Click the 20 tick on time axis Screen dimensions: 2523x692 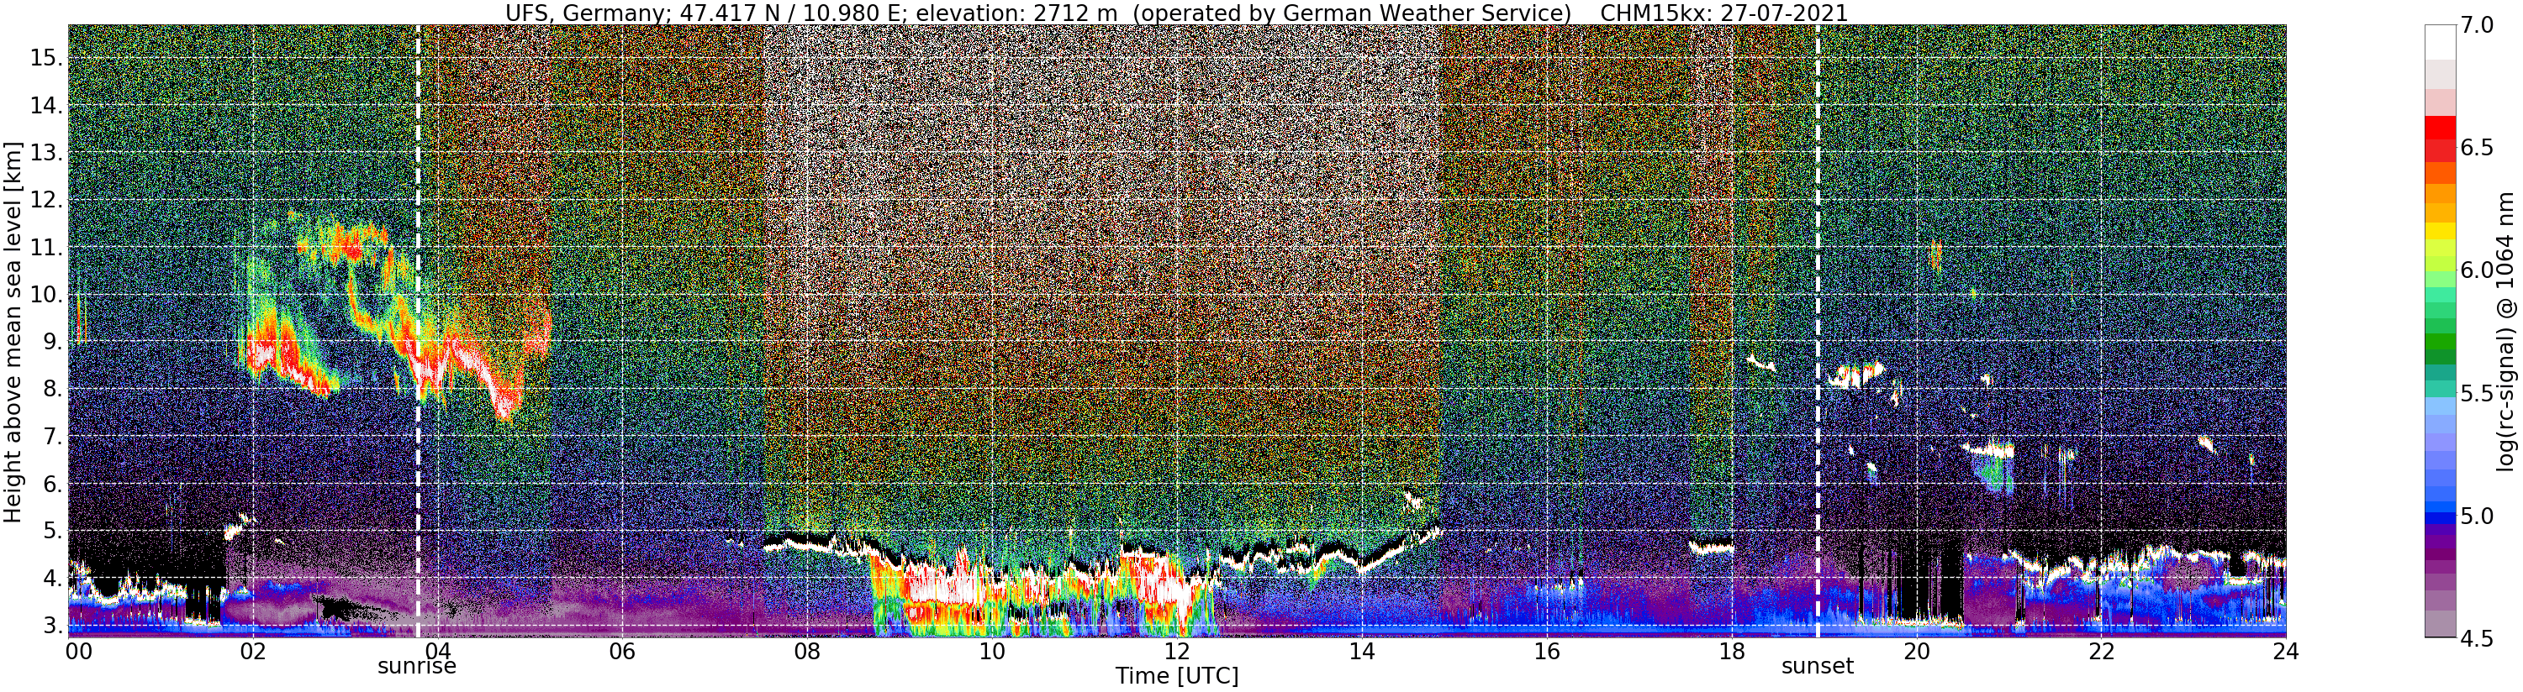pyautogui.click(x=1916, y=651)
